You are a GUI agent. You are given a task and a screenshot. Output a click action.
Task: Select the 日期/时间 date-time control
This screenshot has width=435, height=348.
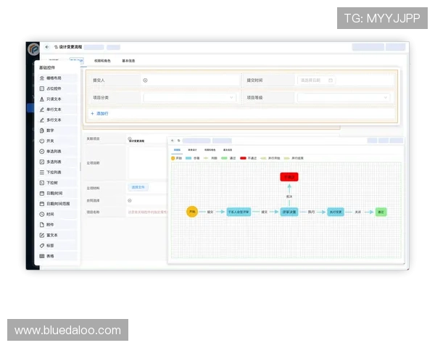[57, 193]
